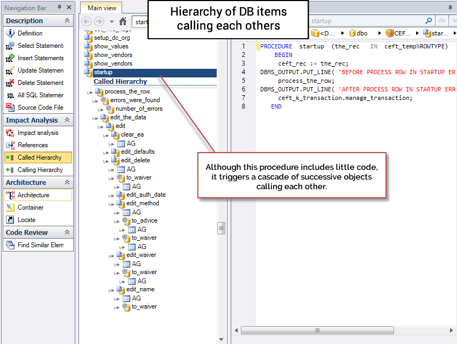
Task: Open Find Similar Elements under Code Review
Action: pos(40,245)
